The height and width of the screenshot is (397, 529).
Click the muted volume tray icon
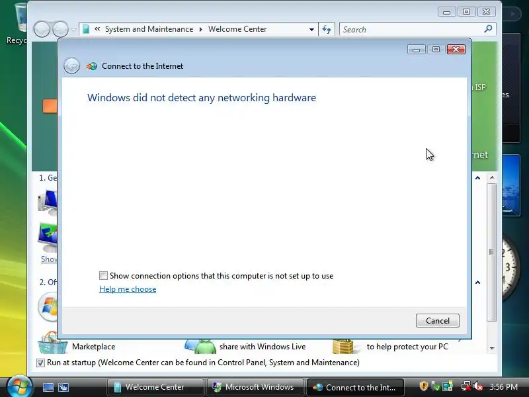pos(477,386)
